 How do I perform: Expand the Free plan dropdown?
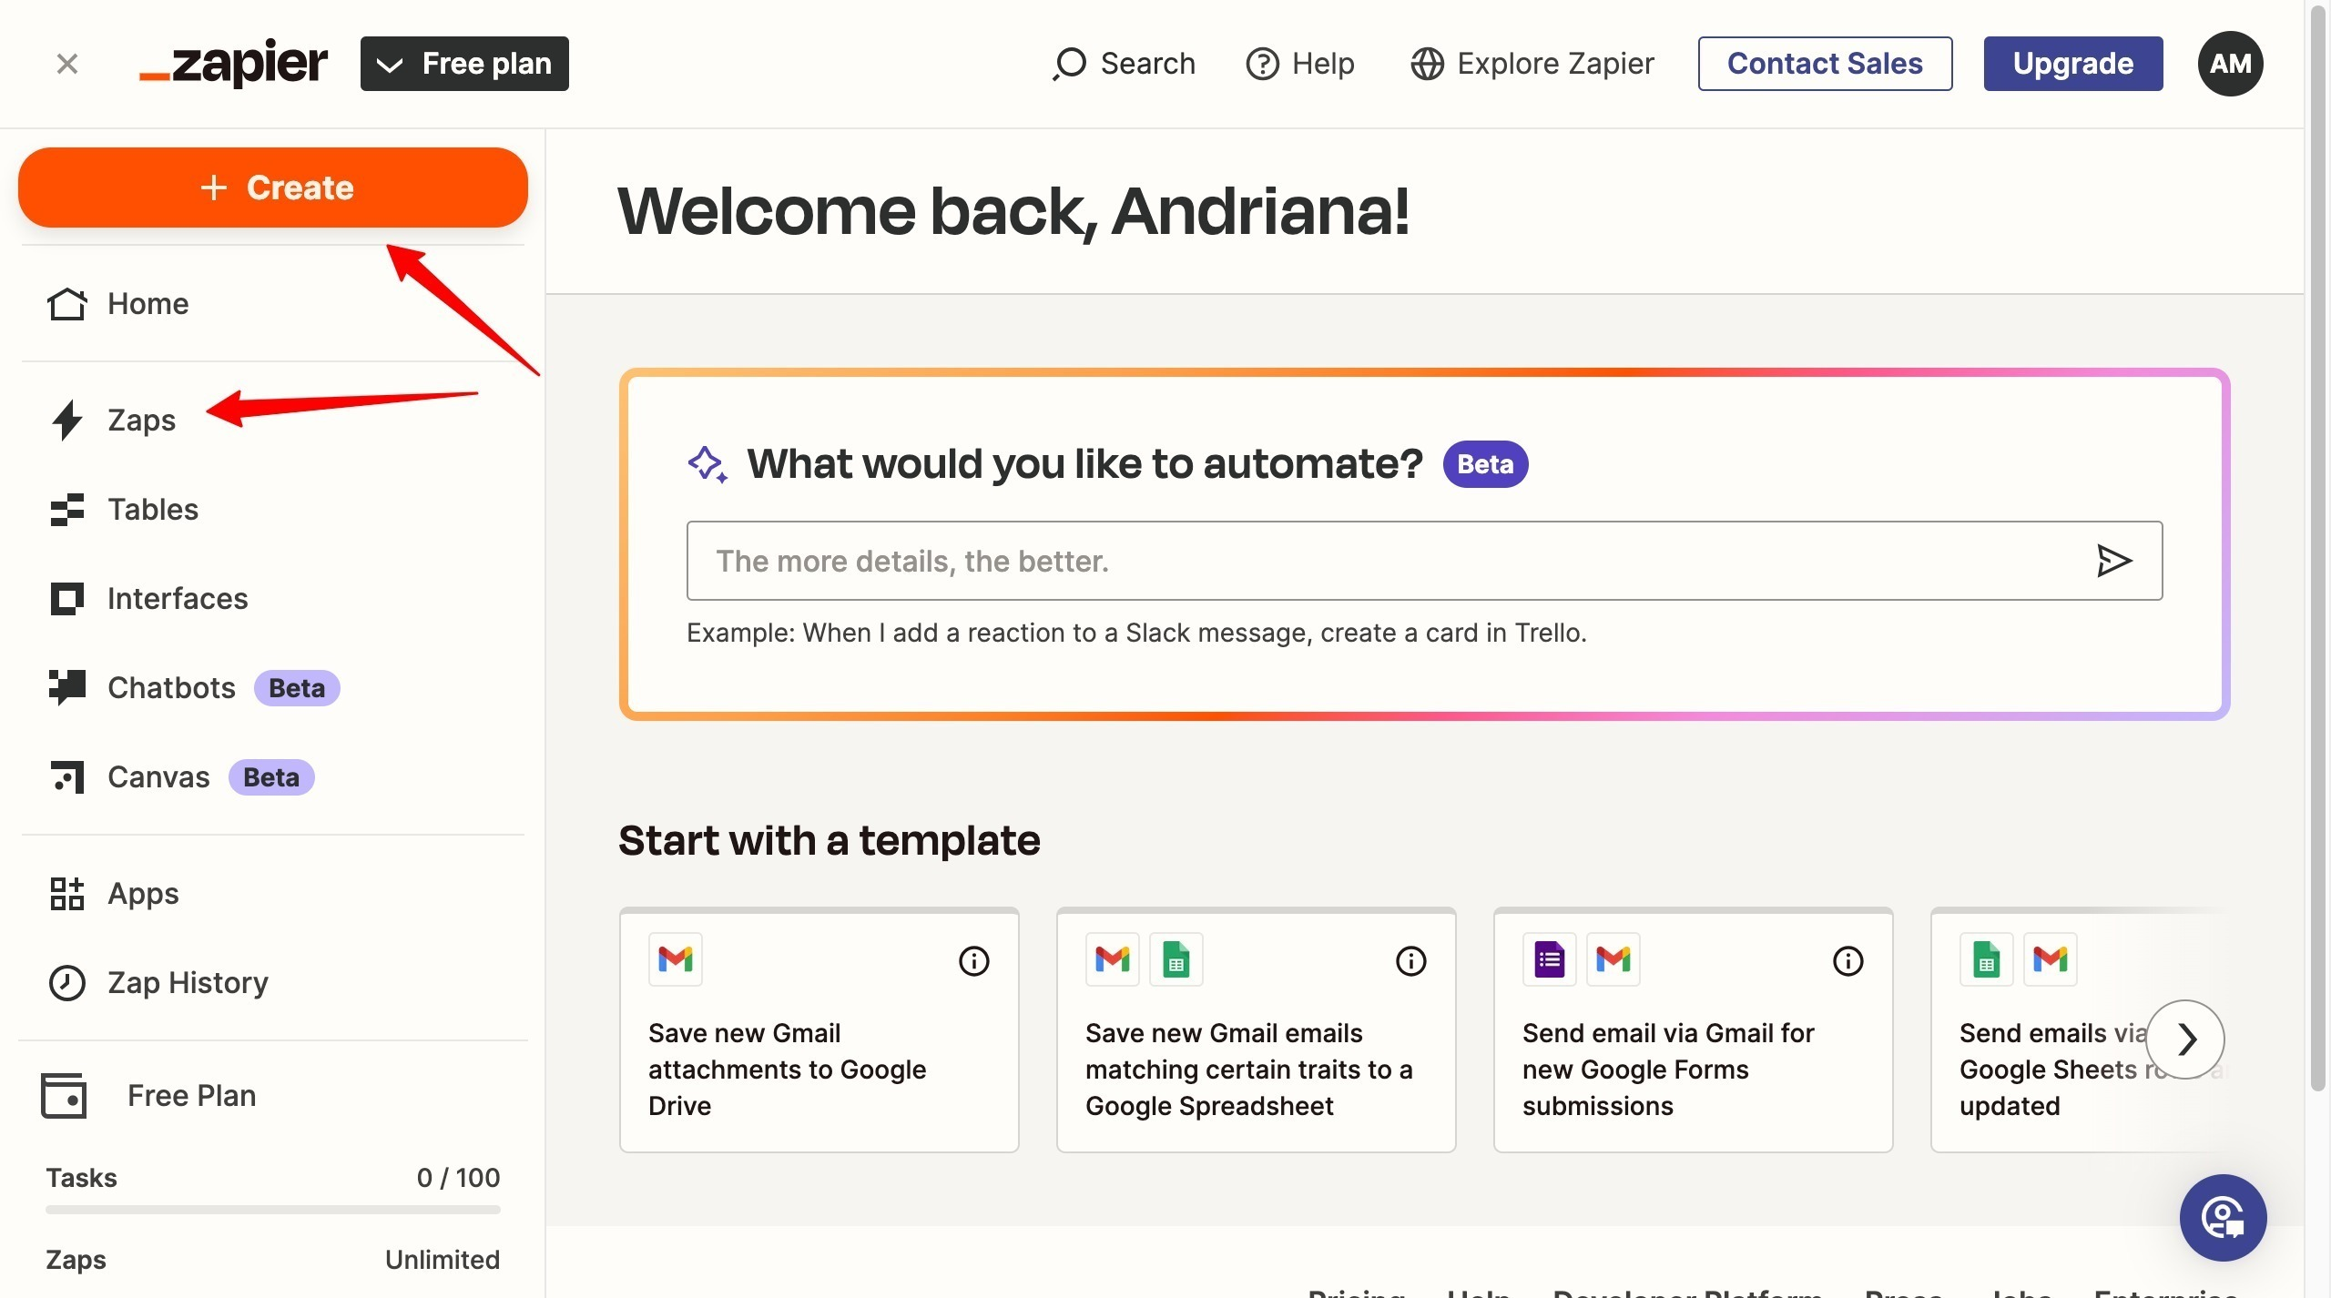tap(464, 64)
